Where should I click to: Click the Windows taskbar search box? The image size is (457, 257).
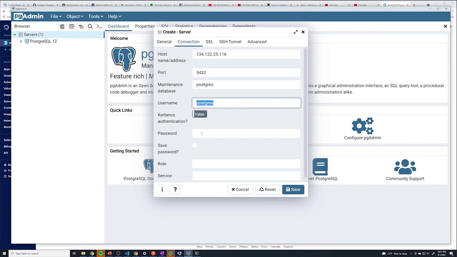(39, 253)
